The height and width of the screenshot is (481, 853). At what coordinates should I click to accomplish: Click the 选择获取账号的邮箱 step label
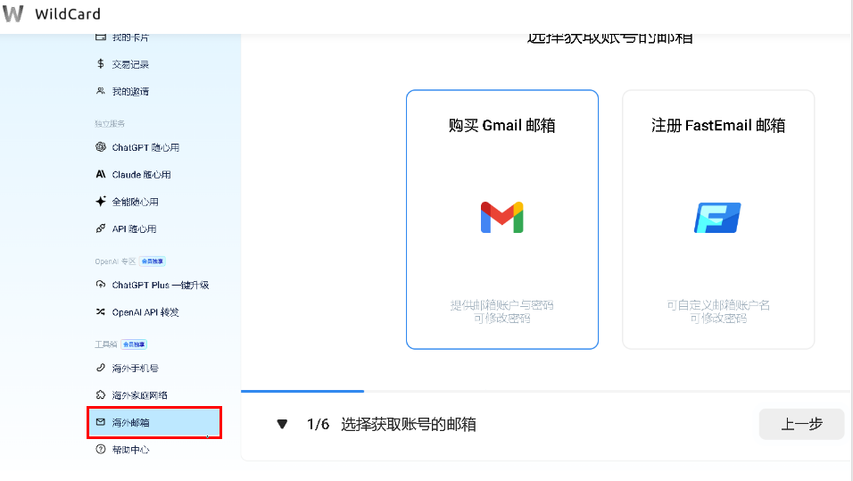point(409,425)
